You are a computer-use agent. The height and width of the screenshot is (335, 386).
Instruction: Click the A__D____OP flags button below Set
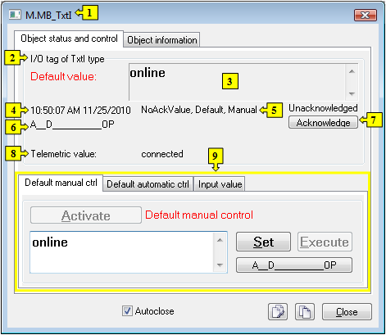[x=294, y=265]
